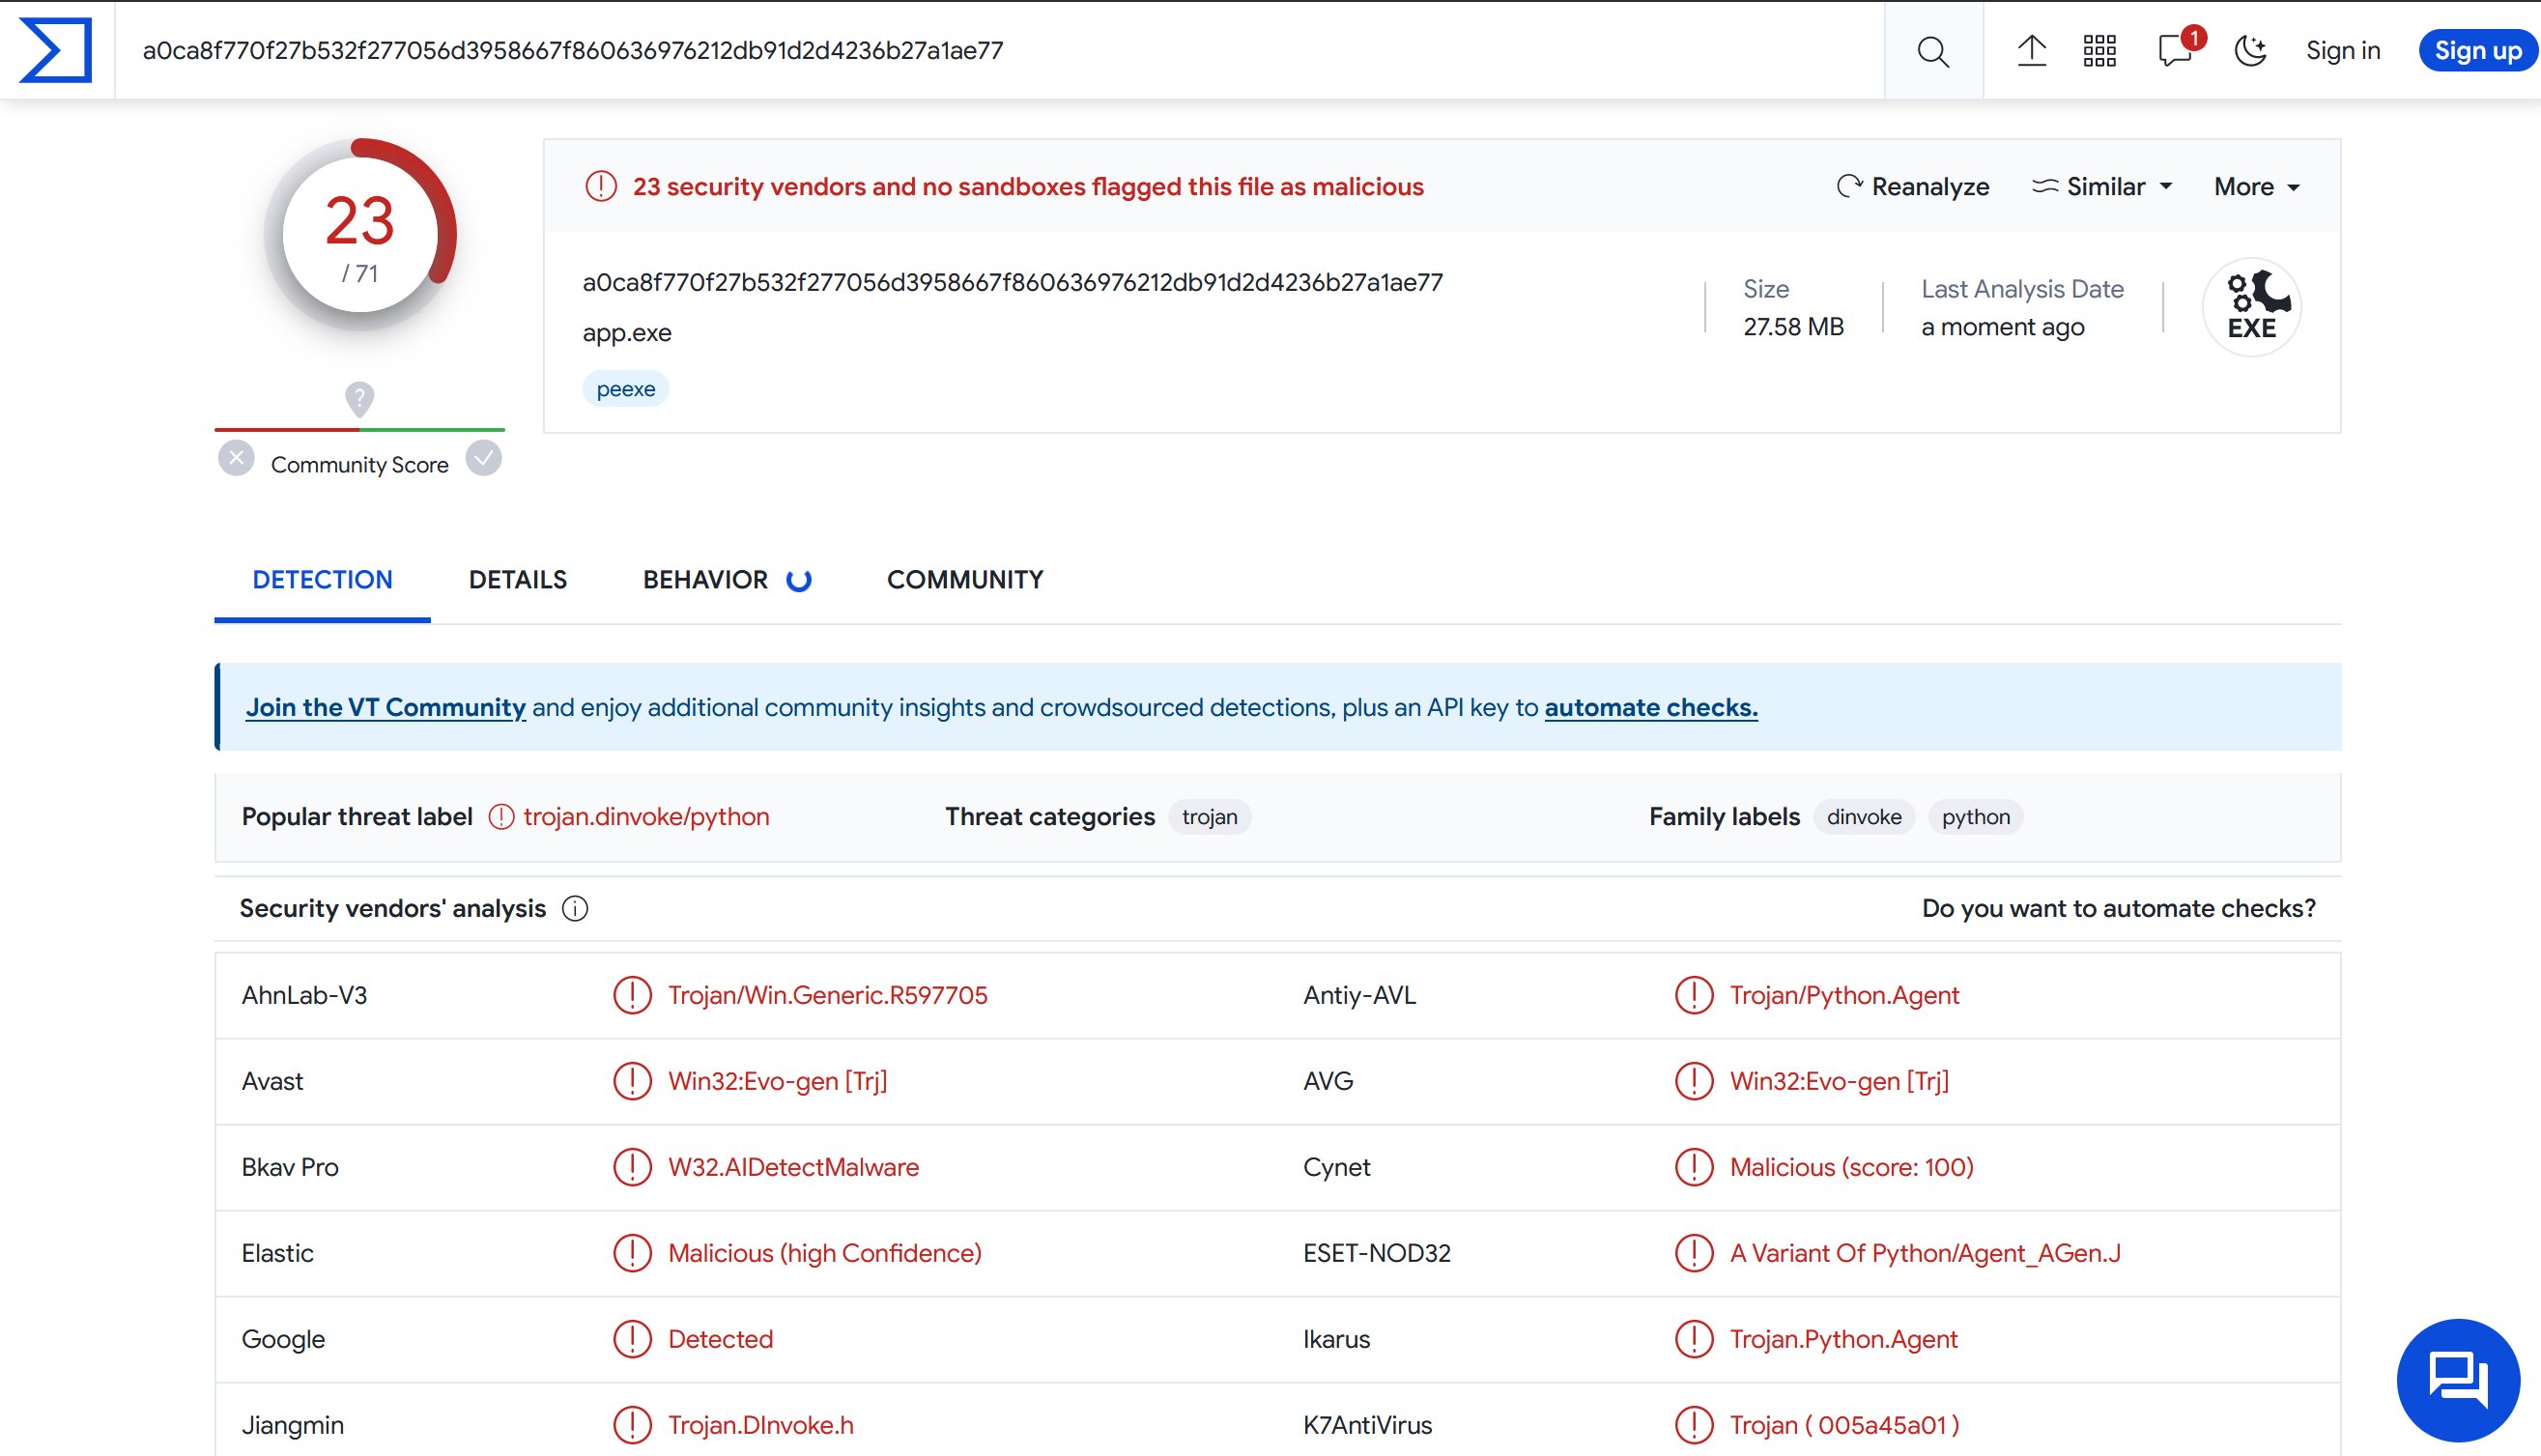The height and width of the screenshot is (1456, 2541).
Task: Click the Bkav Pro detection alert icon
Action: [x=632, y=1167]
